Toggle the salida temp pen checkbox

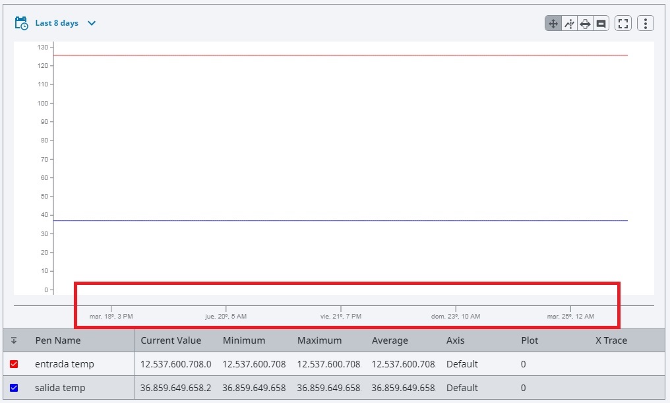click(14, 388)
